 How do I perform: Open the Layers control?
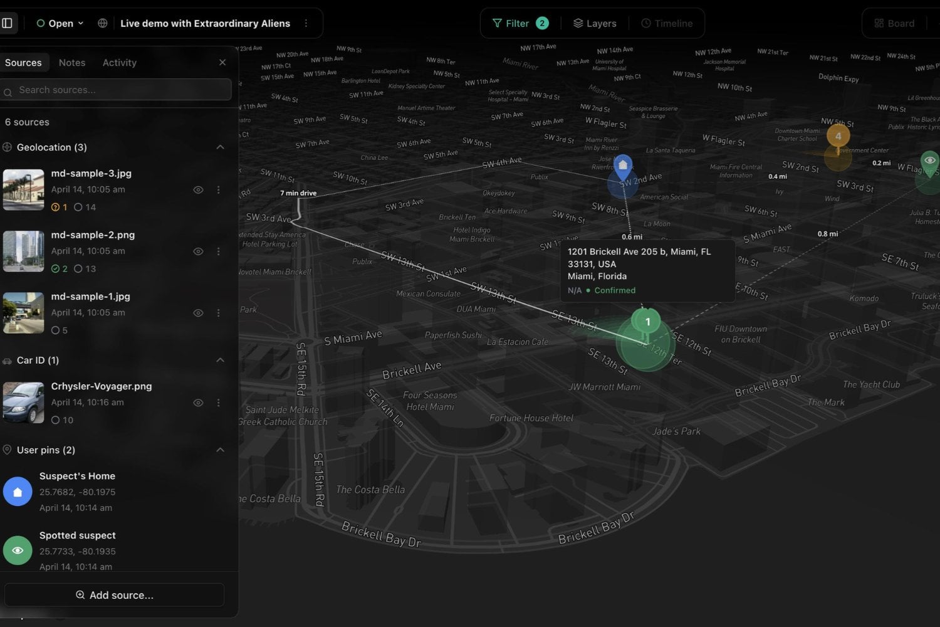595,23
